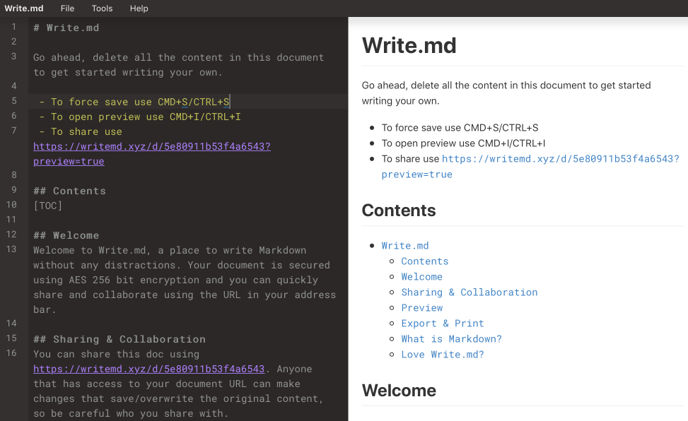The width and height of the screenshot is (688, 421).
Task: Open Sharing & Collaboration TOC link
Action: [x=469, y=292]
